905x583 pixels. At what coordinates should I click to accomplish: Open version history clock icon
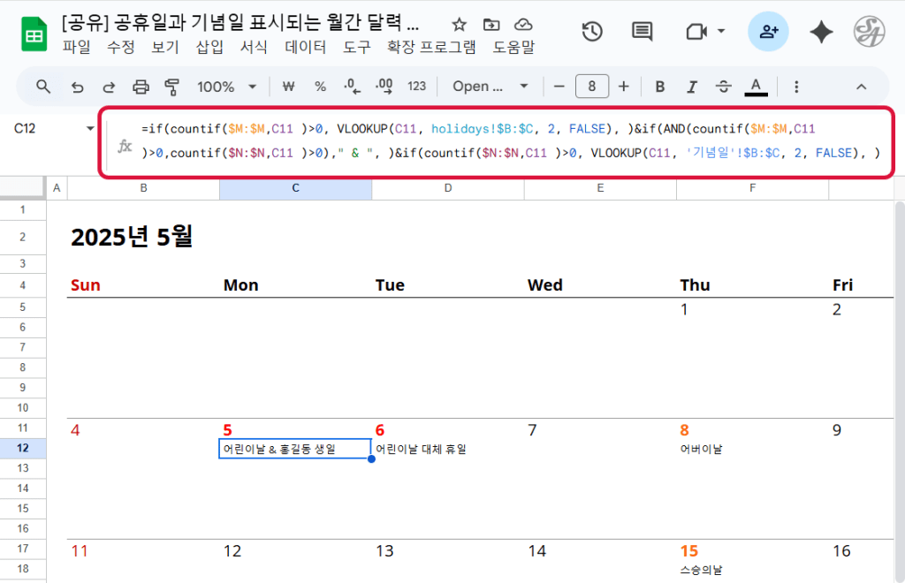[x=591, y=32]
